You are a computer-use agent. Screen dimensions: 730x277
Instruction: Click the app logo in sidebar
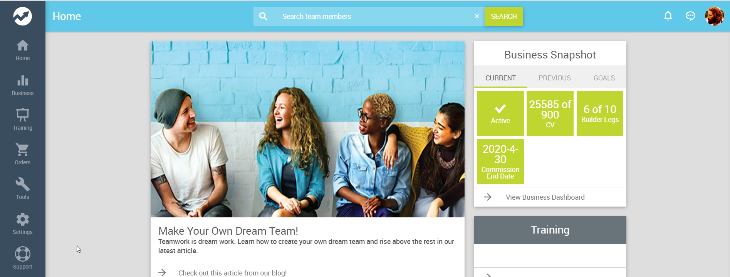pos(22,16)
